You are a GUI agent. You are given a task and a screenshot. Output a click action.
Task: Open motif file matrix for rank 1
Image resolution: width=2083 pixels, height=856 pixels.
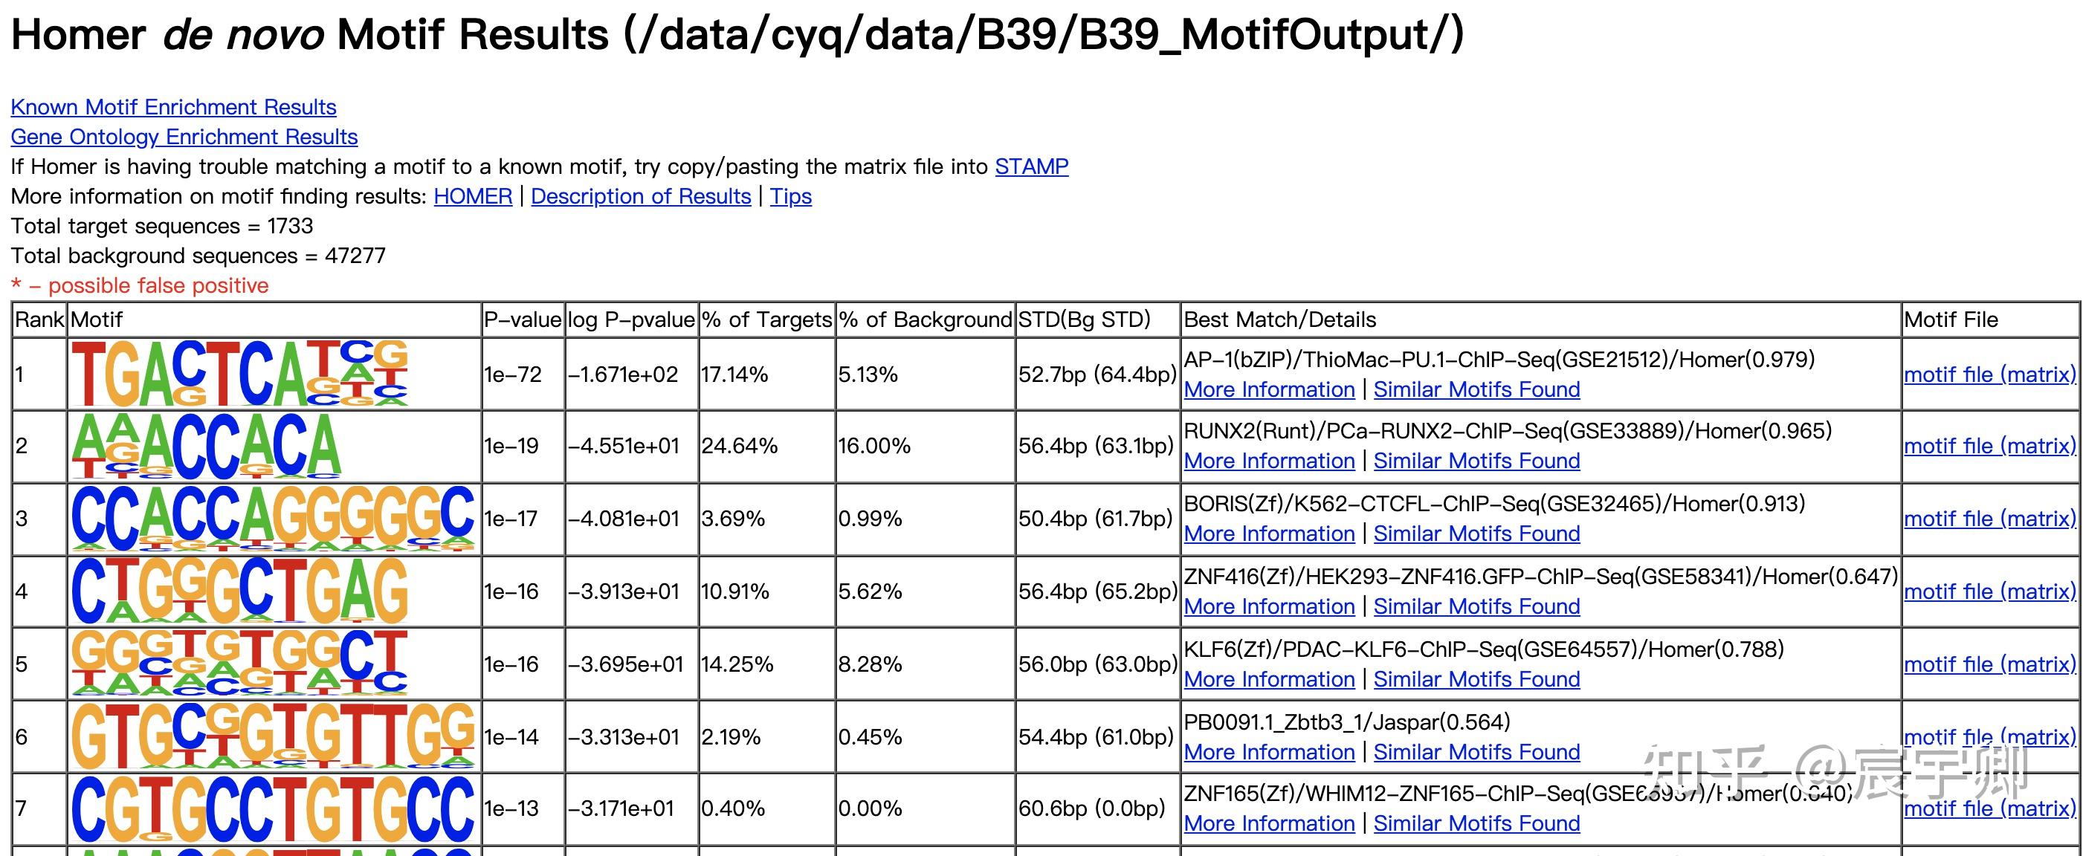(1989, 374)
